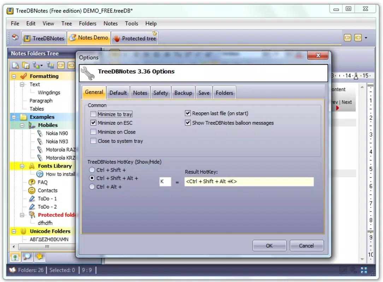The height and width of the screenshot is (282, 383).
Task: Click the How to install question icon
Action: point(40,174)
